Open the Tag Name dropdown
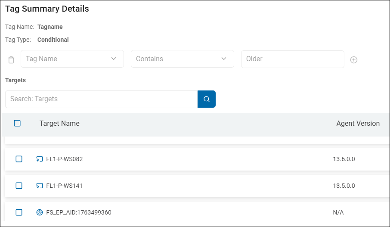The height and width of the screenshot is (227, 390). pos(72,59)
